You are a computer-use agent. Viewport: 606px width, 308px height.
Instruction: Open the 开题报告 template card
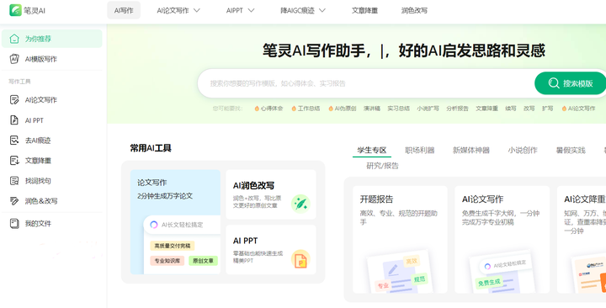(400, 239)
